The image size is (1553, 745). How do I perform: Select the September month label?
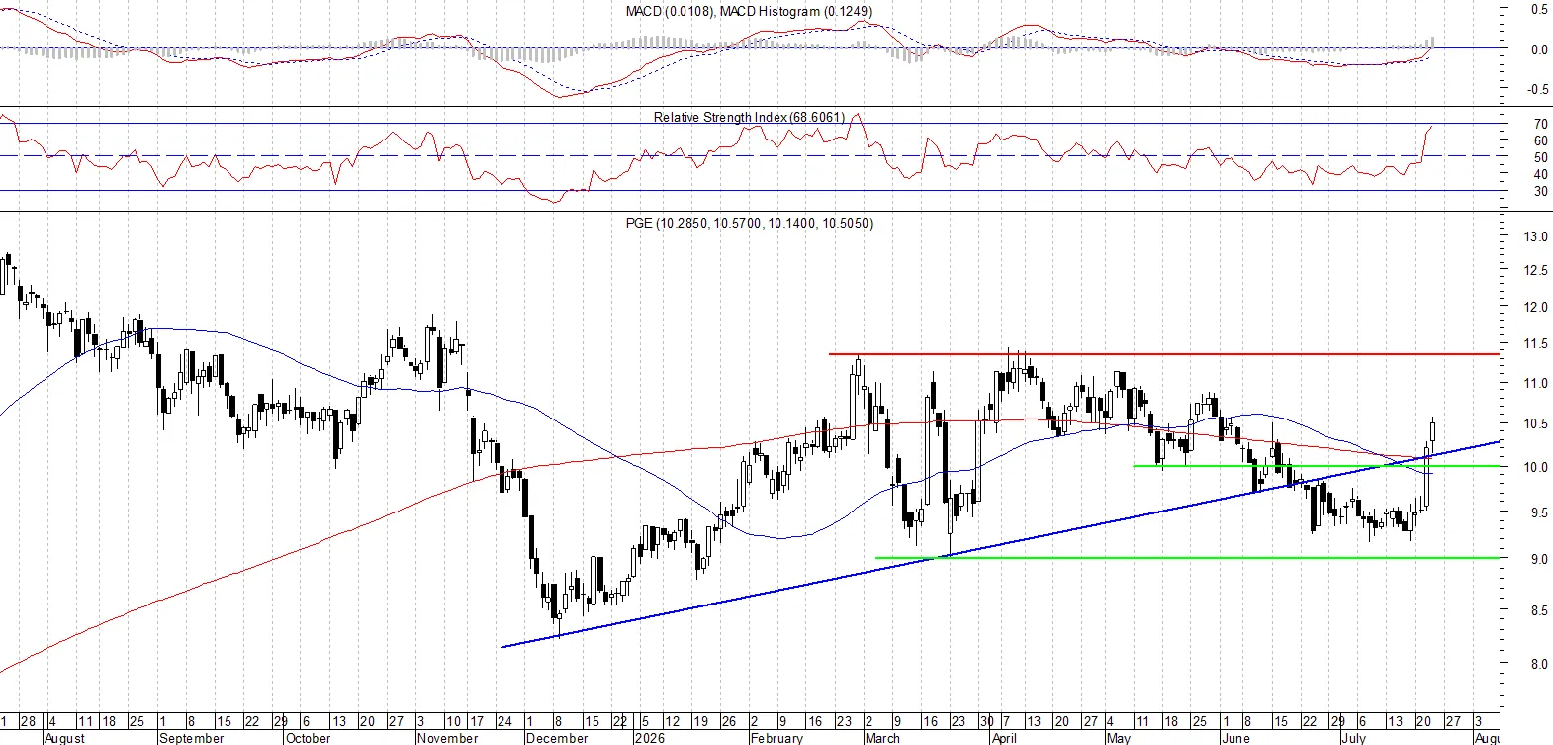[192, 738]
